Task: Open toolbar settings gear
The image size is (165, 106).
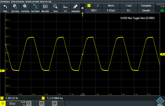Action: [x=83, y=8]
